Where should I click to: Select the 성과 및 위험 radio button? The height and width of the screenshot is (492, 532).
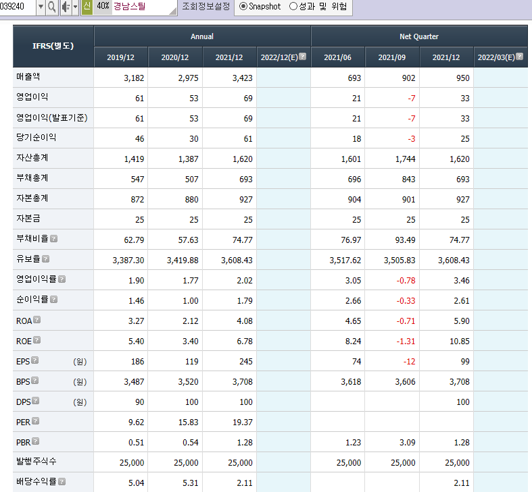click(x=293, y=7)
